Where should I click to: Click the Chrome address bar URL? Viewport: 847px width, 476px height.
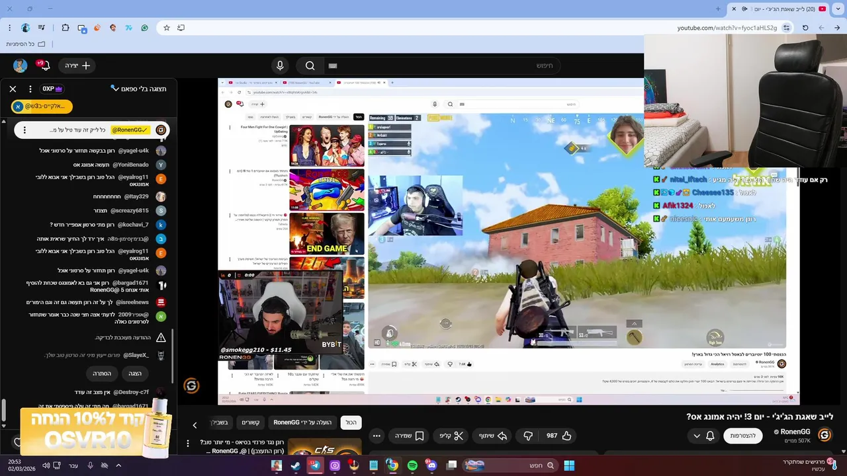(x=727, y=28)
